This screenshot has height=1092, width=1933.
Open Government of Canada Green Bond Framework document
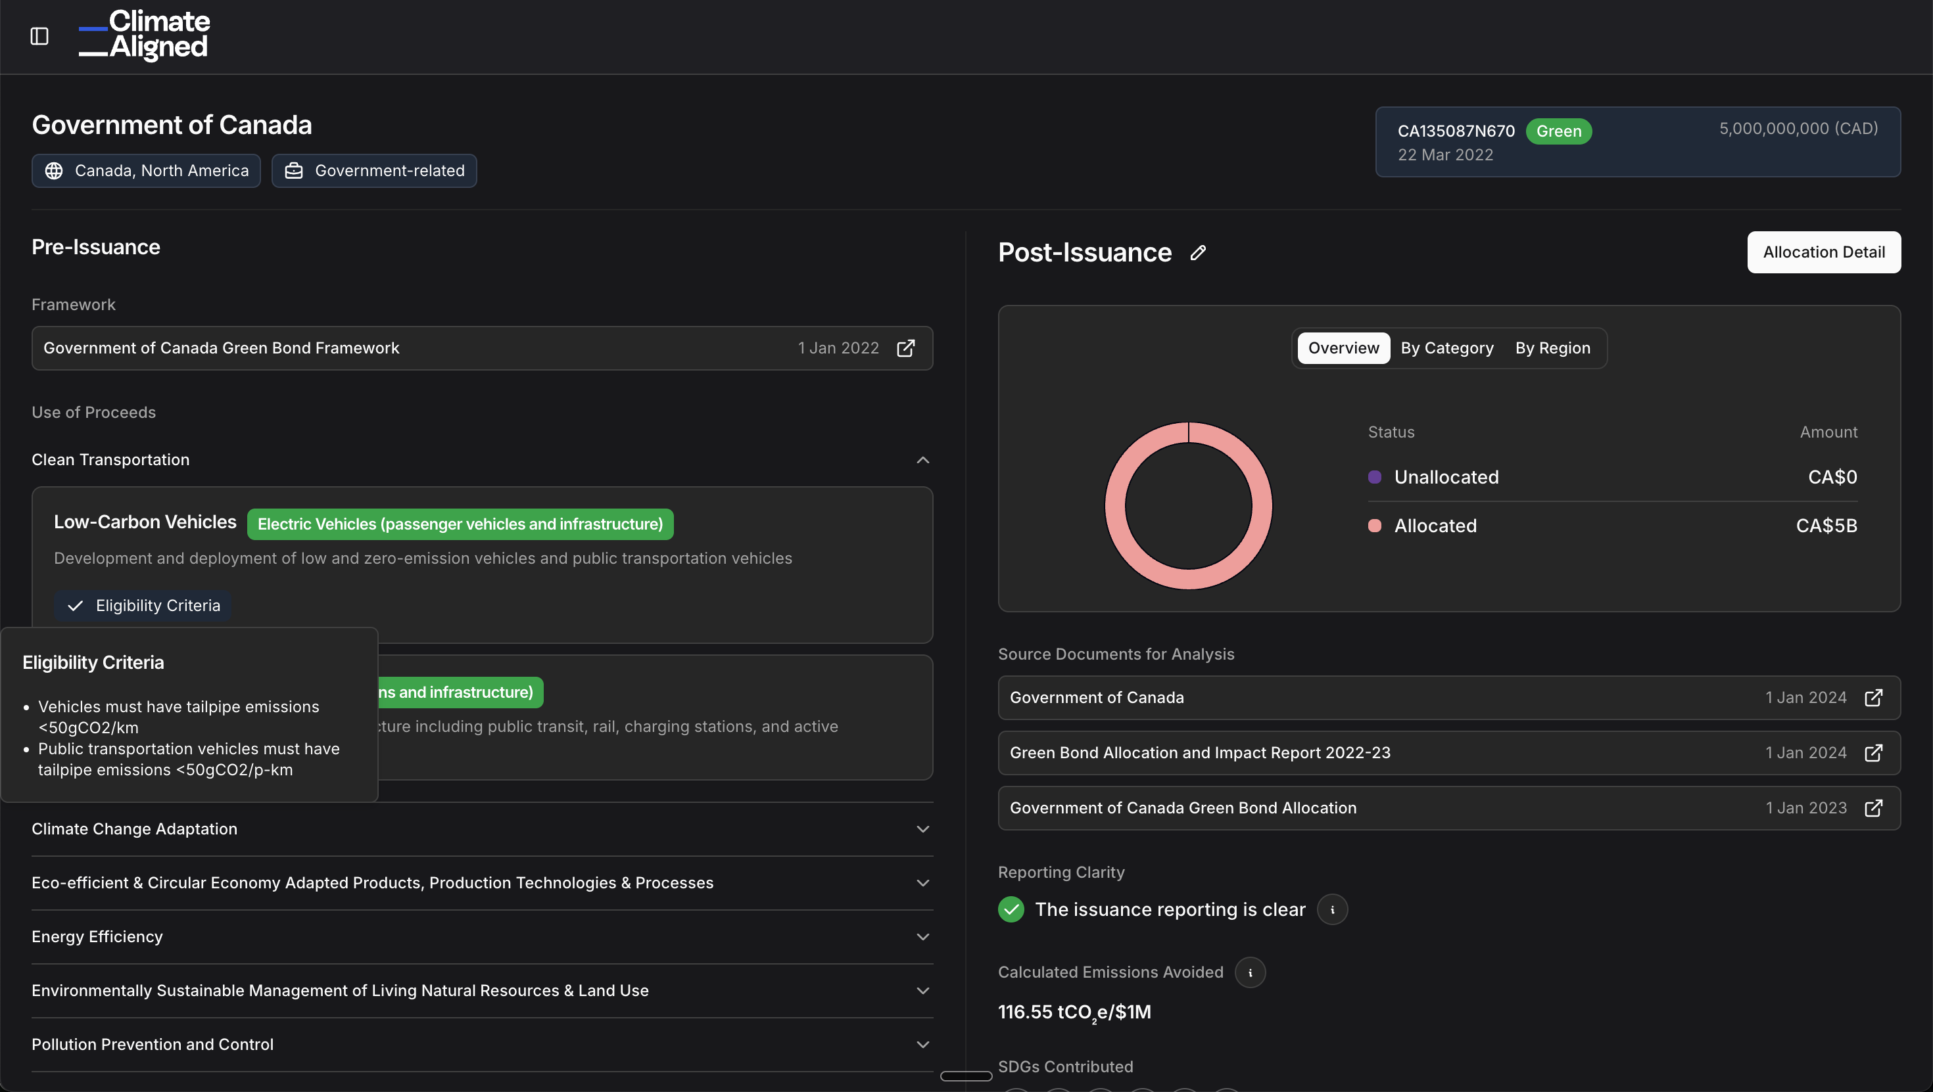(x=482, y=348)
